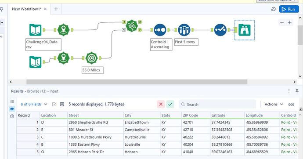Select the Trade Area tool above 55.0 Miles
Screen dimensions: 303x159
92,58
